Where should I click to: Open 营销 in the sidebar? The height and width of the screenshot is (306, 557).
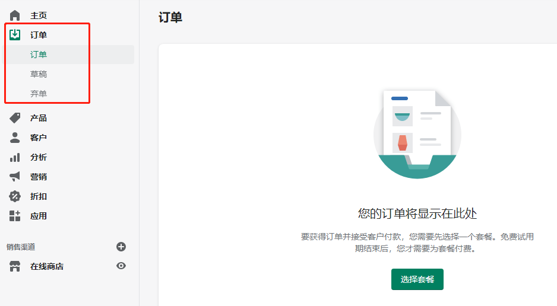39,177
